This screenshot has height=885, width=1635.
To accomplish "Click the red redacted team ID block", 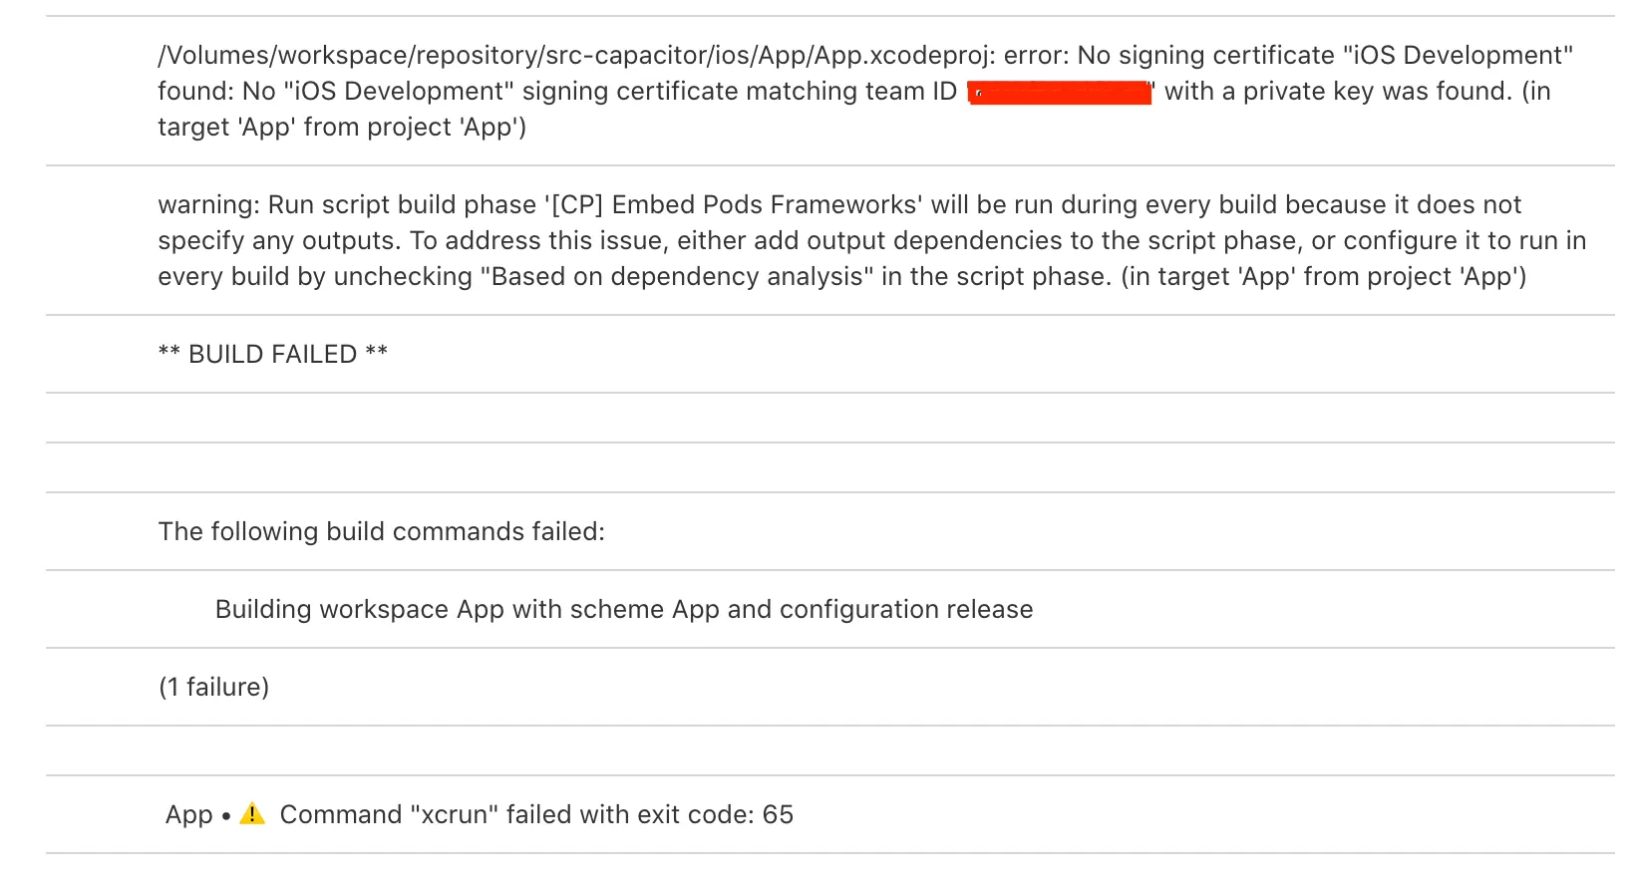I will [x=1060, y=93].
